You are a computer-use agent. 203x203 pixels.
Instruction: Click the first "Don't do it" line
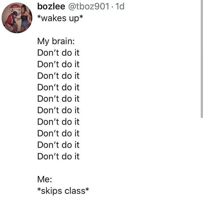point(59,53)
